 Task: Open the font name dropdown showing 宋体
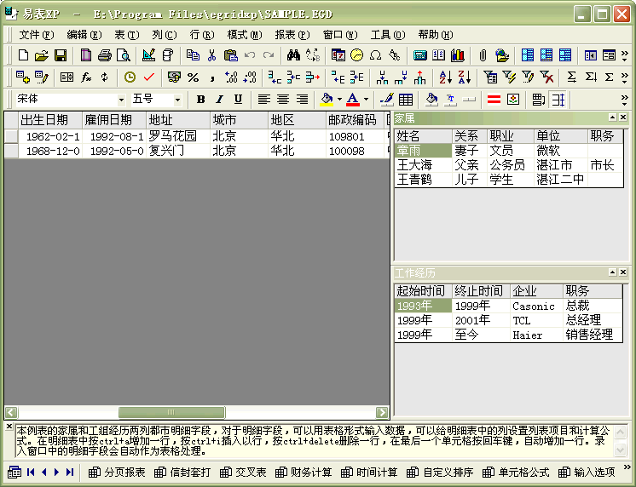[x=121, y=100]
